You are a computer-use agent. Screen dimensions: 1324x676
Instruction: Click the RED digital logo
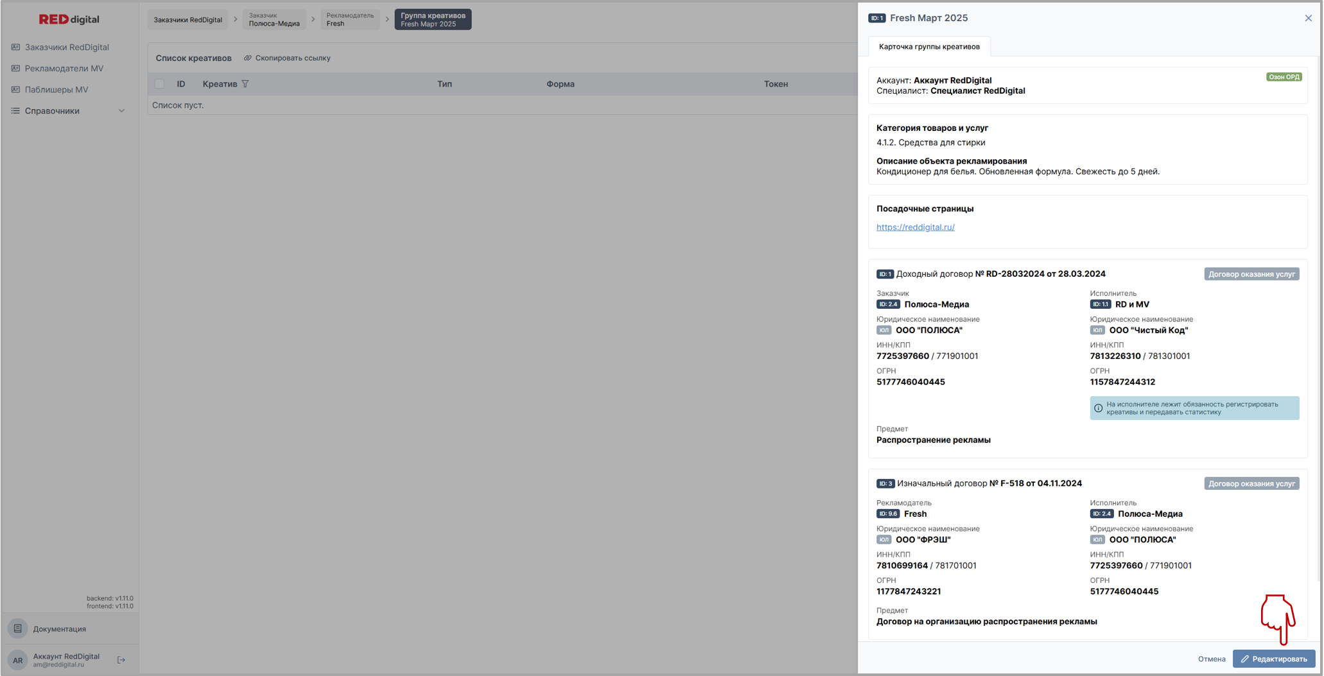pyautogui.click(x=69, y=19)
